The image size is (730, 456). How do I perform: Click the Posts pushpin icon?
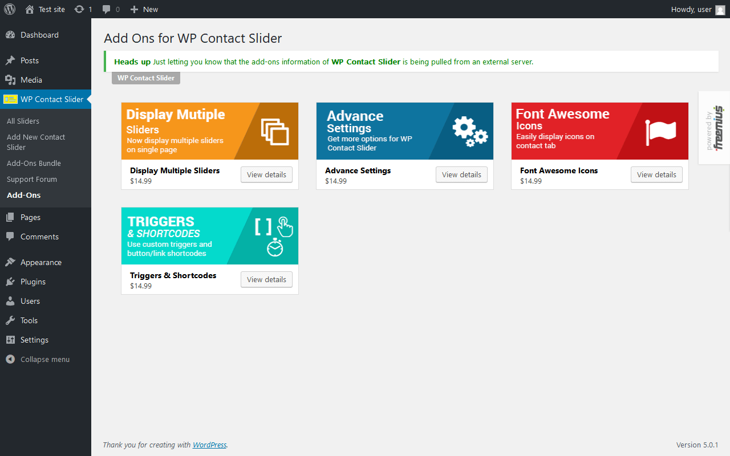coord(10,60)
